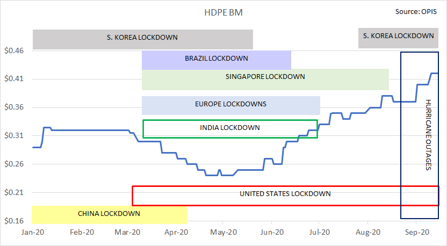Click the May-20 x-axis label
Image resolution: width=447 pixels, height=246 pixels.
click(223, 233)
